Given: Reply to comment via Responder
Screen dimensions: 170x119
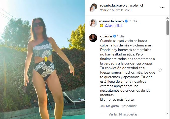Looking at the screenshot, I should [x=129, y=106].
